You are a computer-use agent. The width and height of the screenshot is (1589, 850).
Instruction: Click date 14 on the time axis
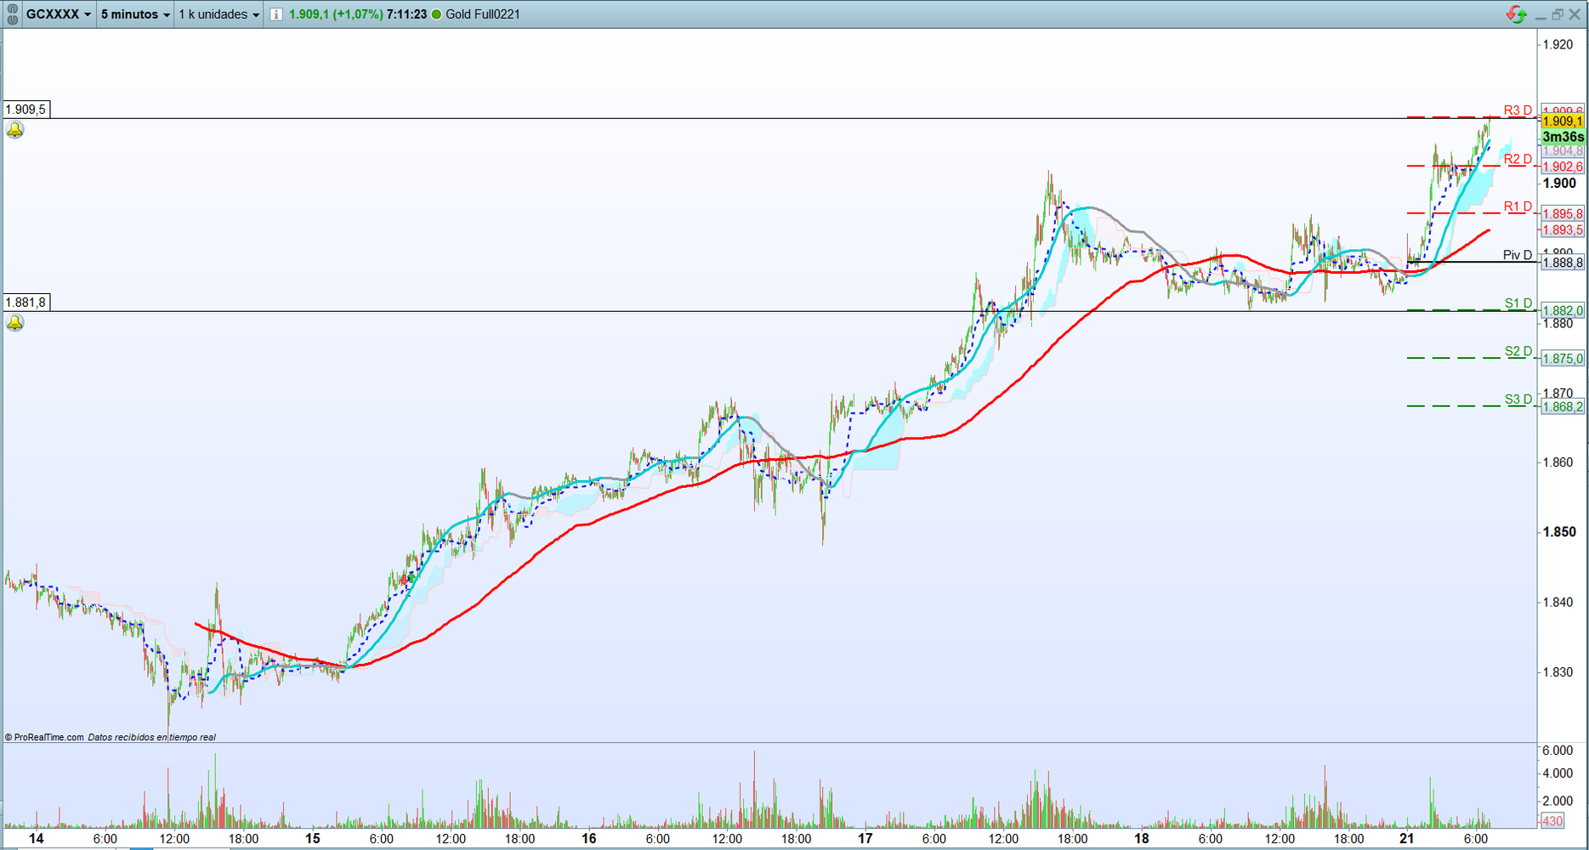37,839
